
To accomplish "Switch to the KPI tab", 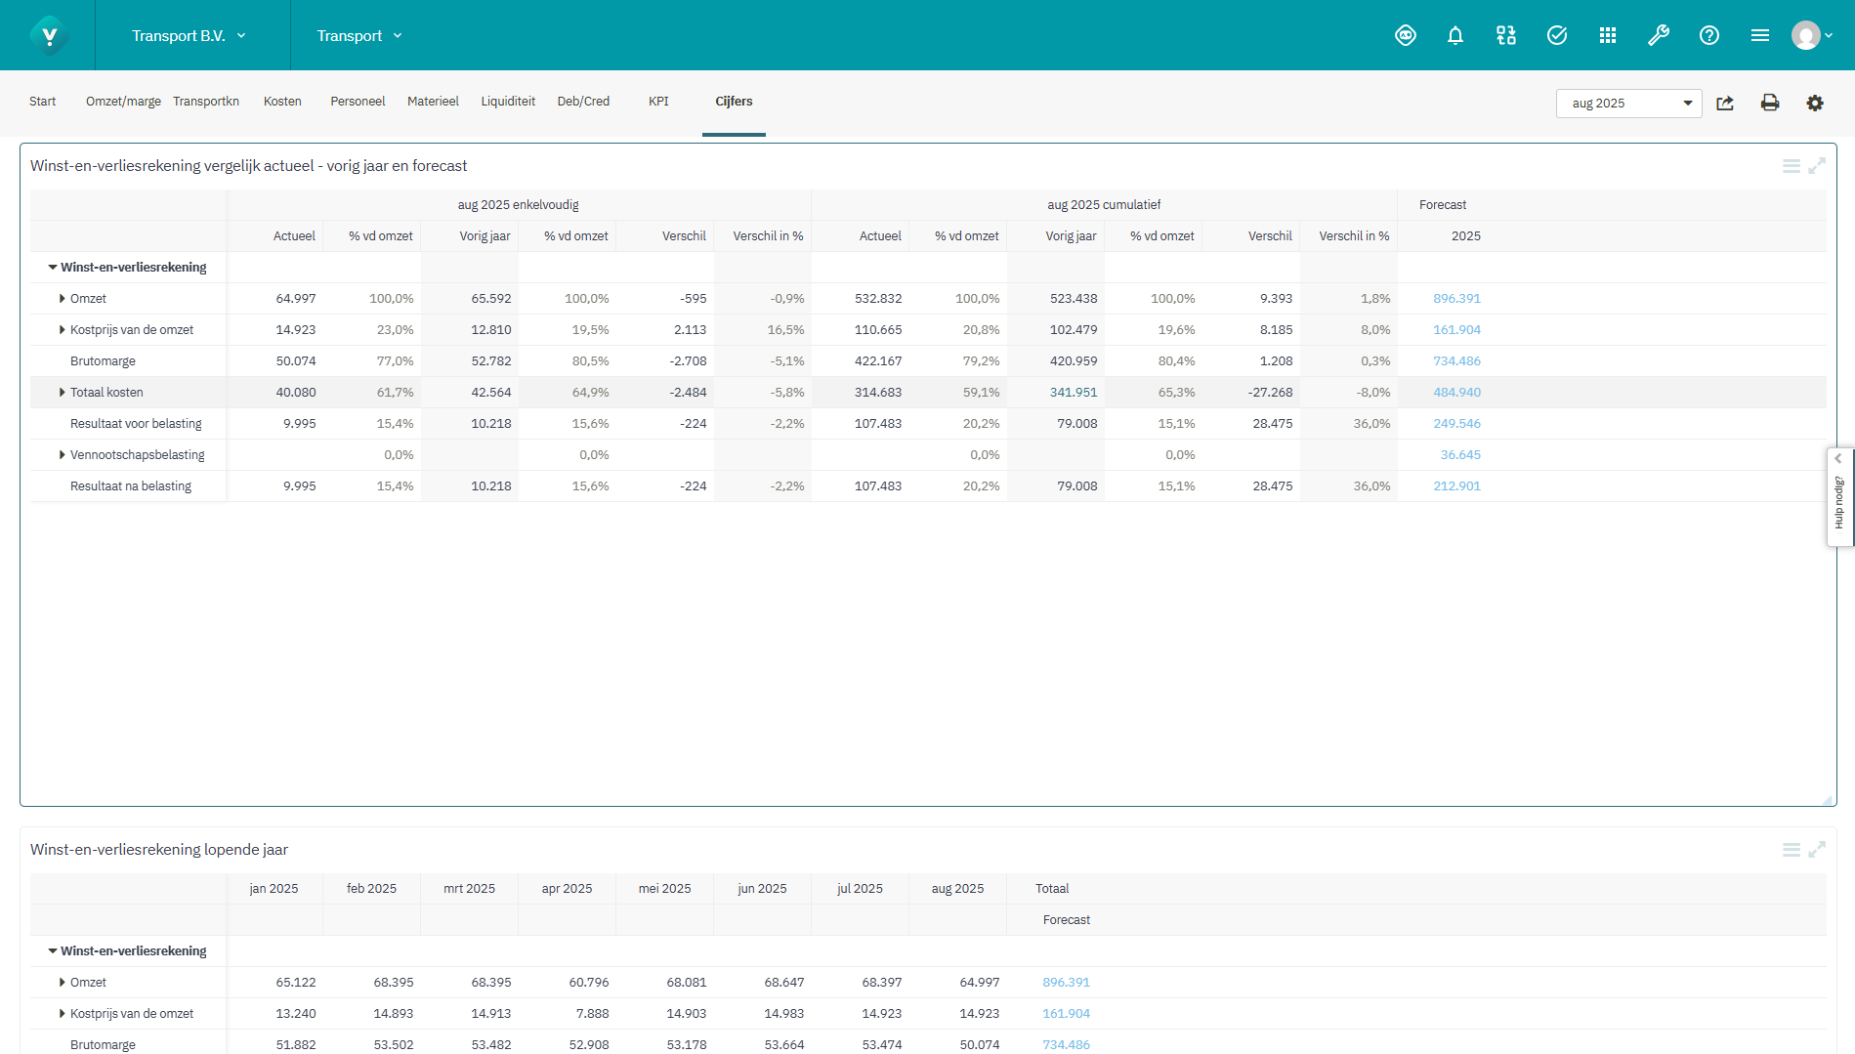I will point(658,102).
